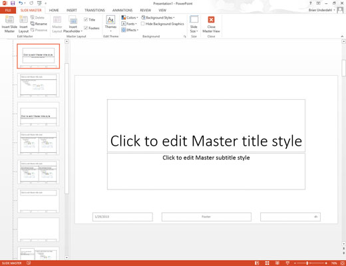Open the Themes gallery button
Screen dimensions: 346x266
tap(110, 23)
